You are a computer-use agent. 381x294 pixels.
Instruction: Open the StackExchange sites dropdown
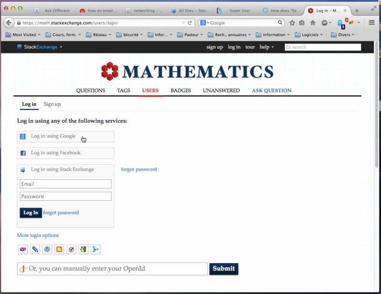(x=40, y=47)
